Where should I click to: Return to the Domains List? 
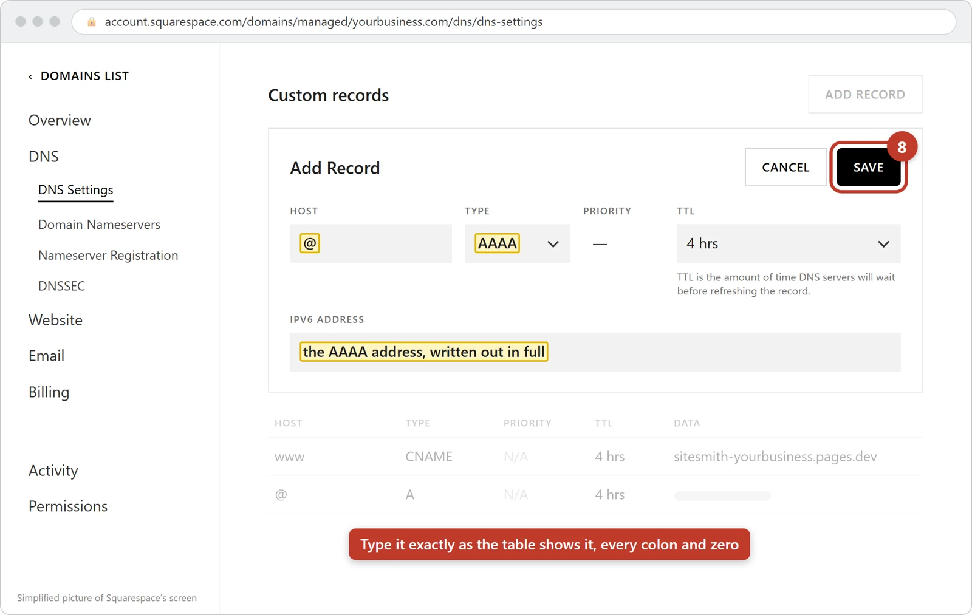pos(84,76)
